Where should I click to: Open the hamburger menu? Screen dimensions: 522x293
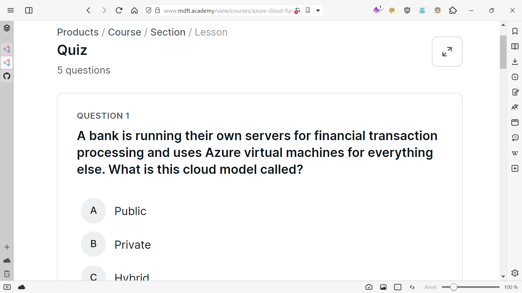11,10
